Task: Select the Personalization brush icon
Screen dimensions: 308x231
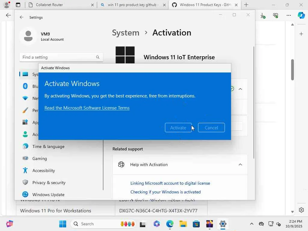Action: coord(25,110)
